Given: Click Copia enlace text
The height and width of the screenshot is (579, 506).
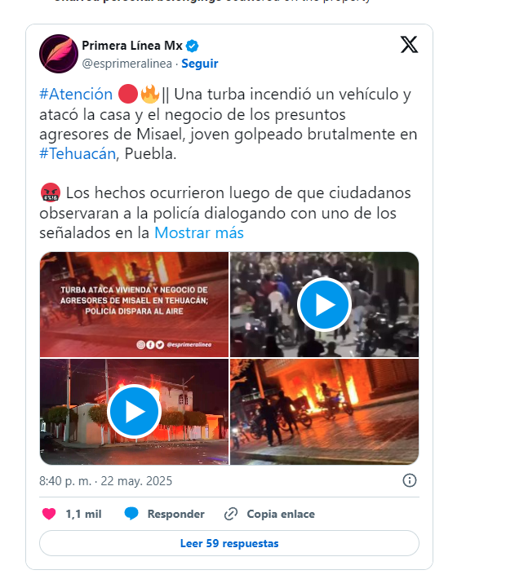Looking at the screenshot, I should [281, 514].
